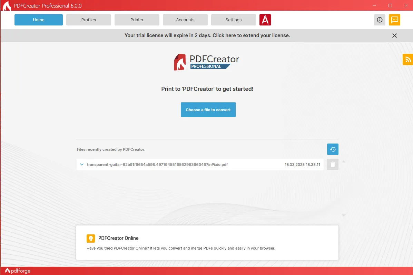Click the lightbulb icon beside PDFCreator Online
This screenshot has width=413, height=275.
point(91,238)
